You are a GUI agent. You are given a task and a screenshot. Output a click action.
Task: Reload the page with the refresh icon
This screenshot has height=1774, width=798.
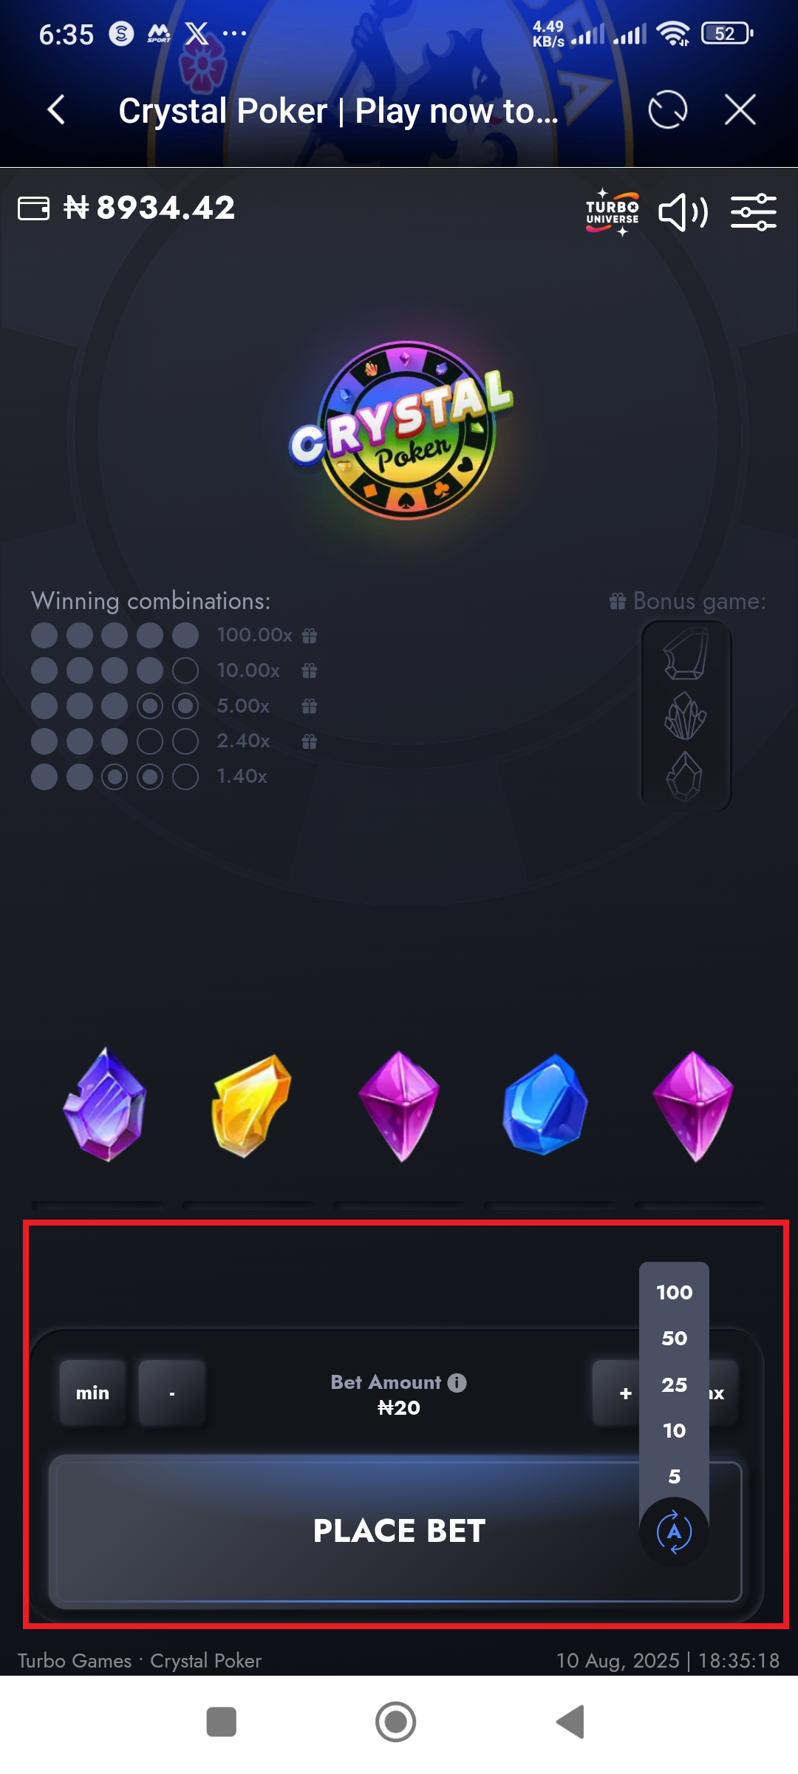[667, 110]
